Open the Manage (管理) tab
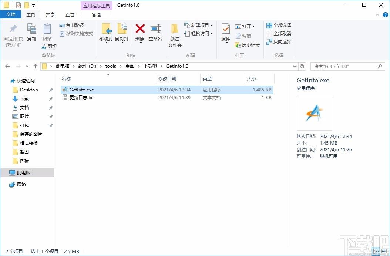This screenshot has width=390, height=256. click(x=97, y=15)
